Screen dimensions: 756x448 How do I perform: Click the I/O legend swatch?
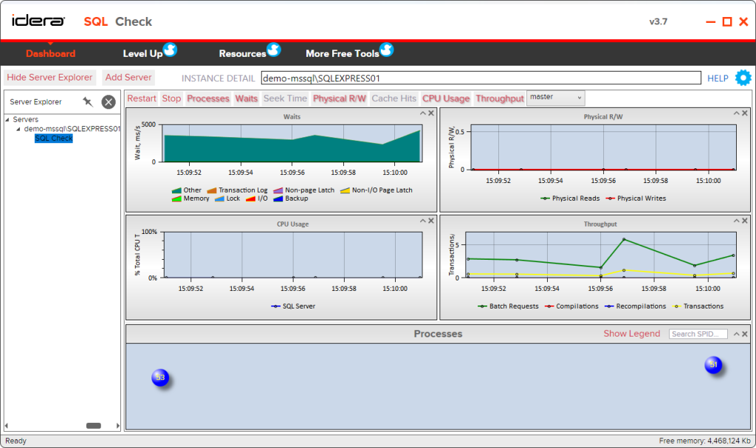250,199
